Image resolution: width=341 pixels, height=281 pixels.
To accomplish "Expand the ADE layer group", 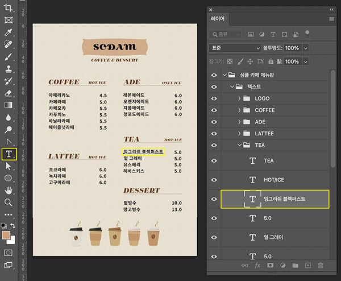I will click(239, 122).
